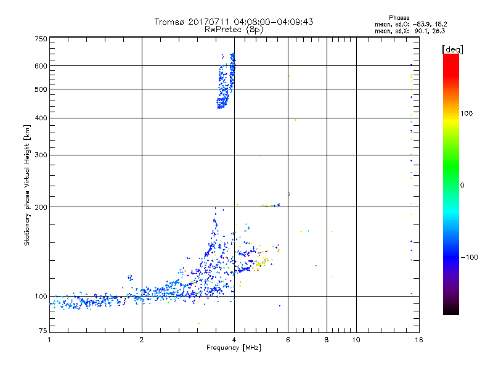This screenshot has height=370, width=493.
Task: Click the colorbar tick label "100"
Action: tap(467, 113)
